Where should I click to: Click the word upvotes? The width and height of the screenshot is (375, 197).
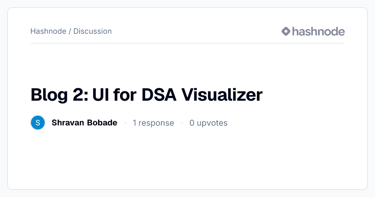click(212, 123)
